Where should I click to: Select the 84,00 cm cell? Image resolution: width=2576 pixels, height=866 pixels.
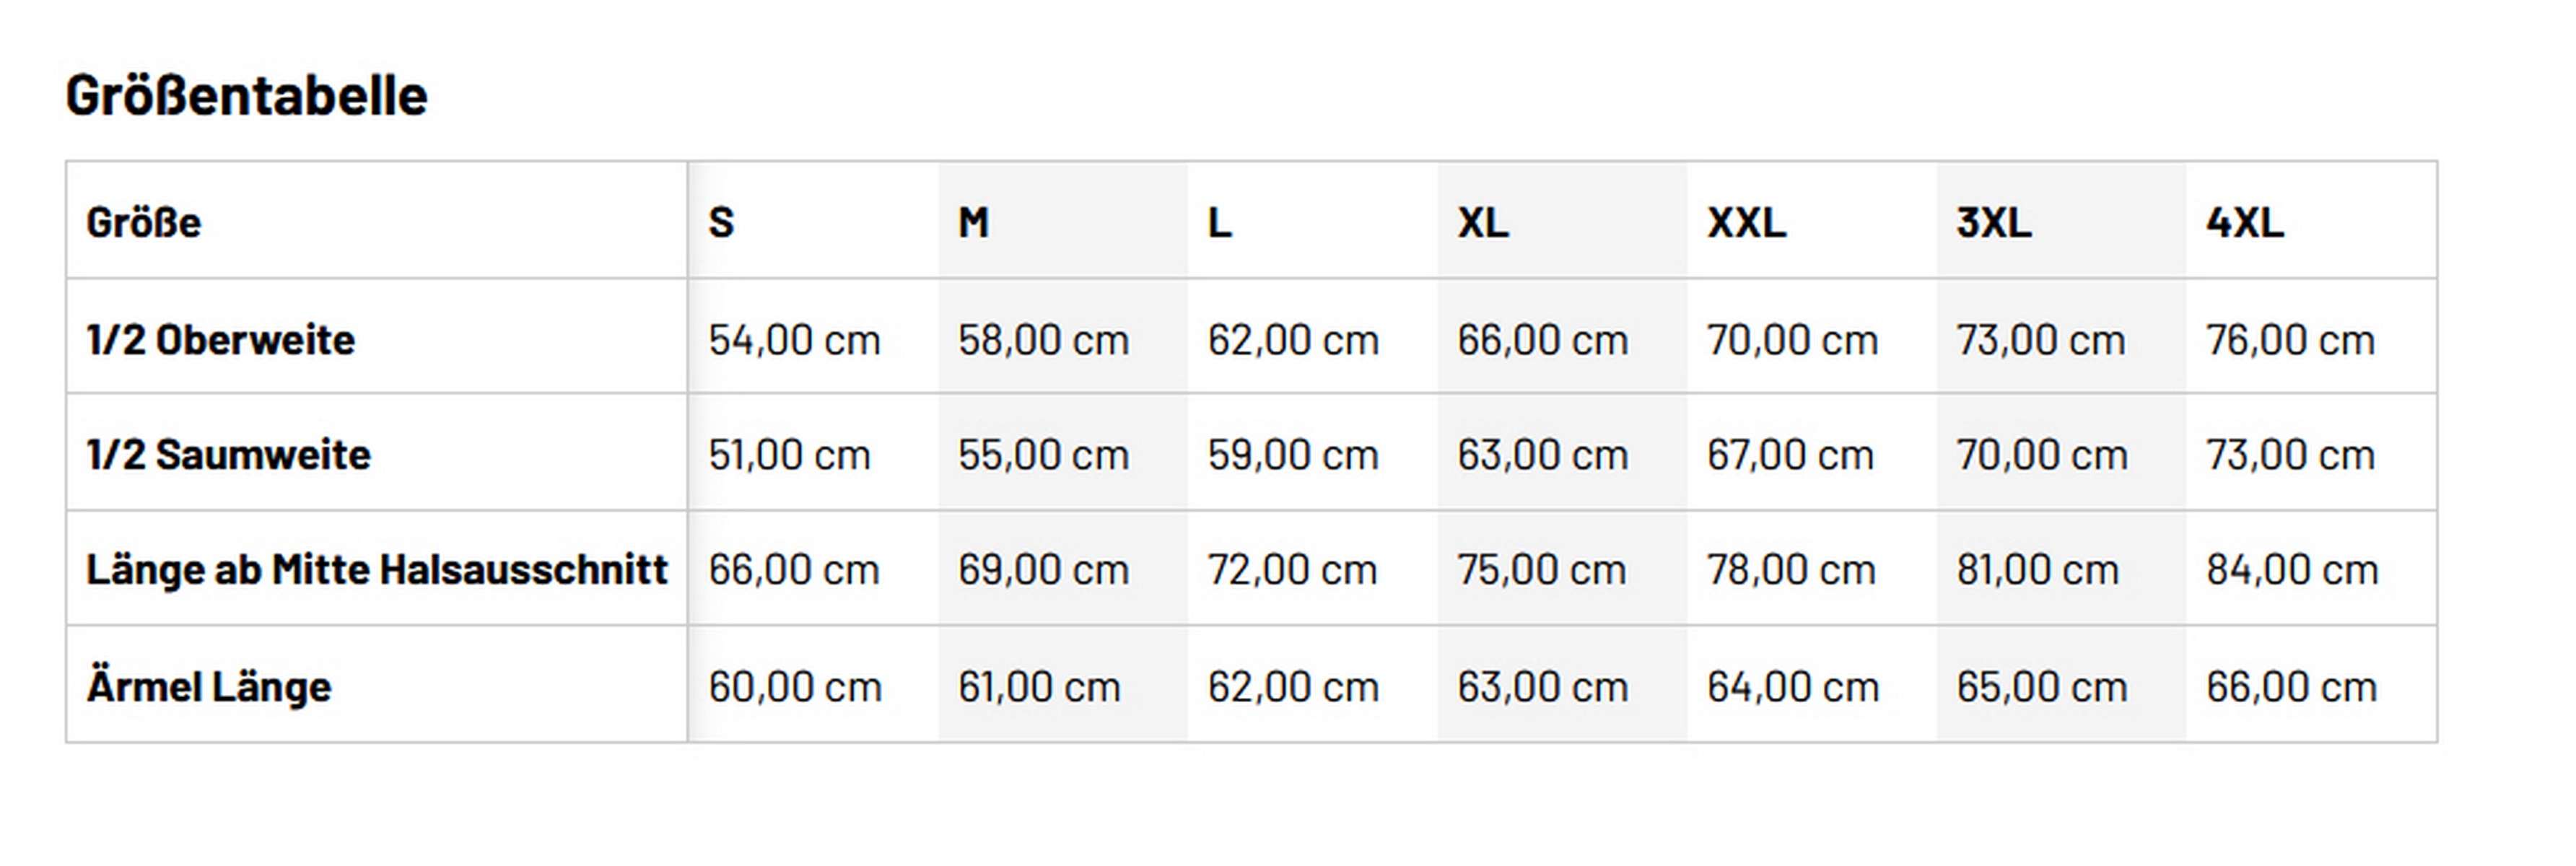pyautogui.click(x=2292, y=570)
